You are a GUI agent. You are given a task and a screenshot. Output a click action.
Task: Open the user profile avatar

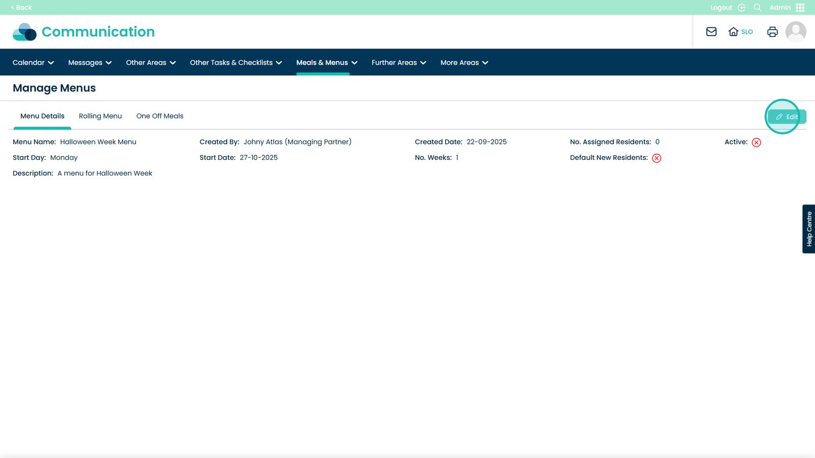tap(796, 32)
